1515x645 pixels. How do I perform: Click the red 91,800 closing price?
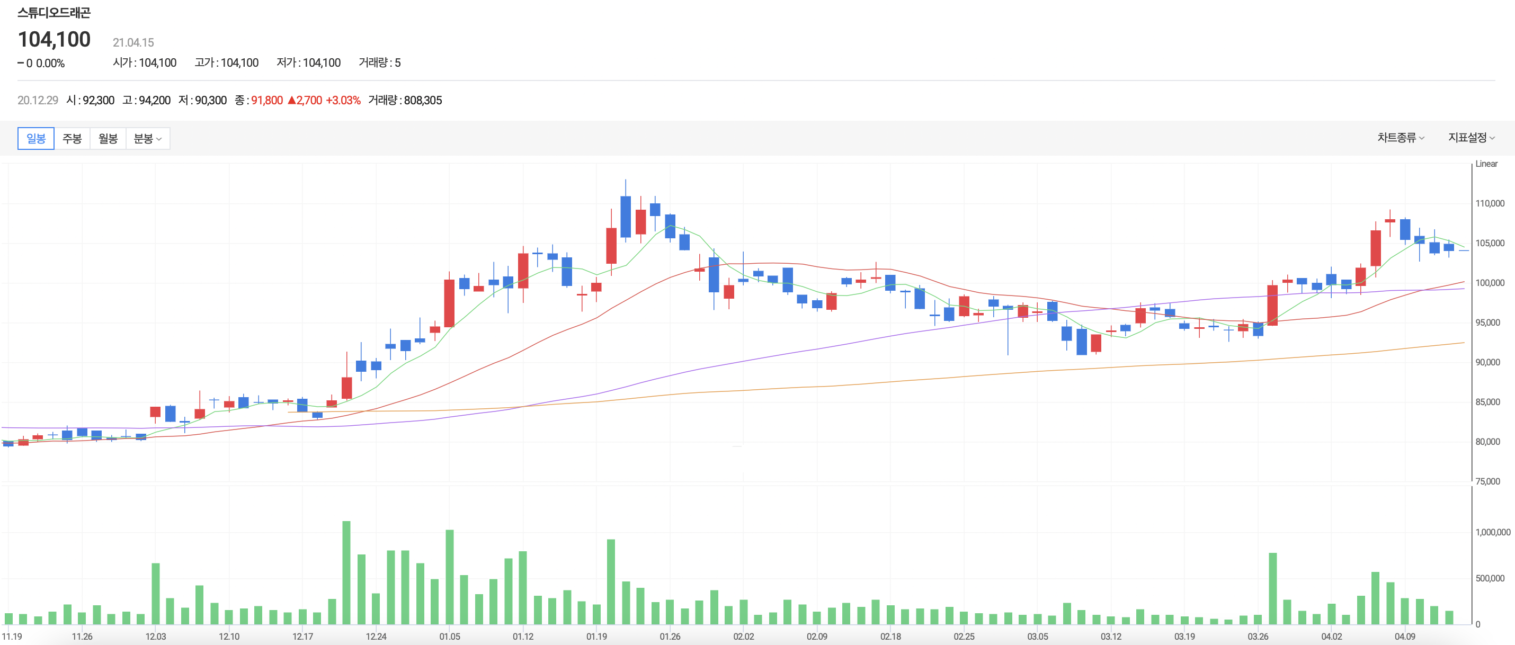(x=266, y=101)
